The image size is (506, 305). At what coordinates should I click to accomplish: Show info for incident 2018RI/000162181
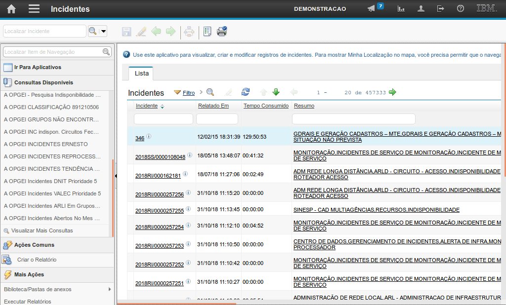coord(185,174)
